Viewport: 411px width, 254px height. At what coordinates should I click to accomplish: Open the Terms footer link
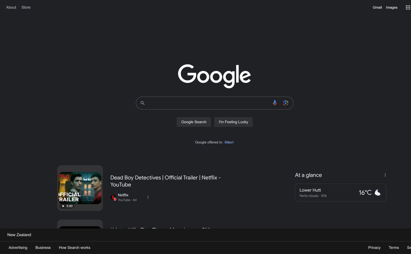pos(394,247)
